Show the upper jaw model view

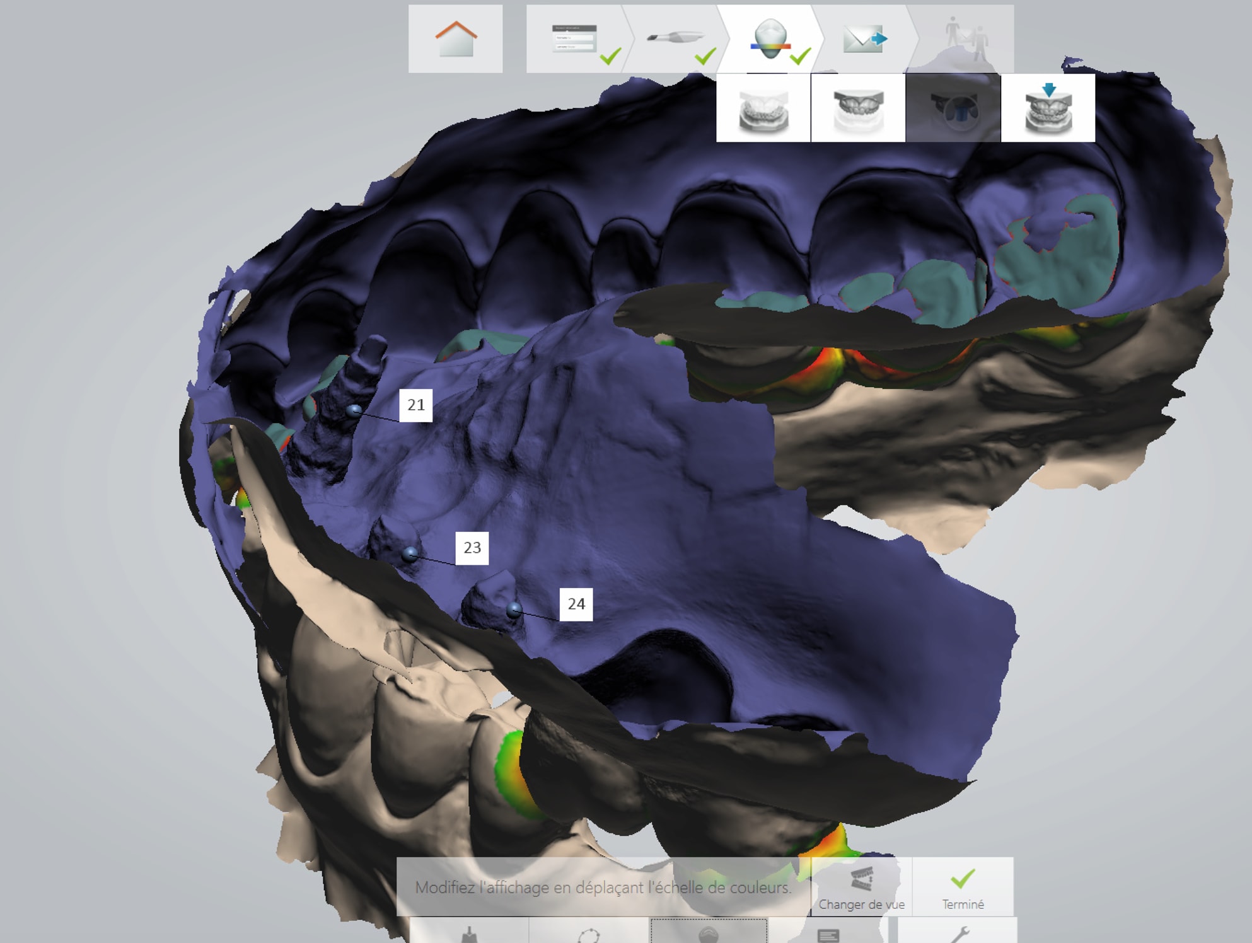point(858,108)
